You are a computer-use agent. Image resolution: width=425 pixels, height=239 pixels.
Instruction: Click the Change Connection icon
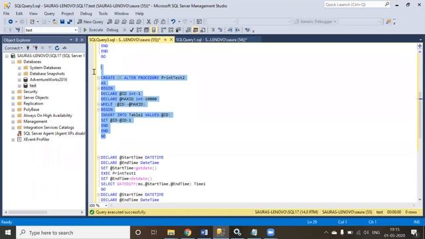18,30
